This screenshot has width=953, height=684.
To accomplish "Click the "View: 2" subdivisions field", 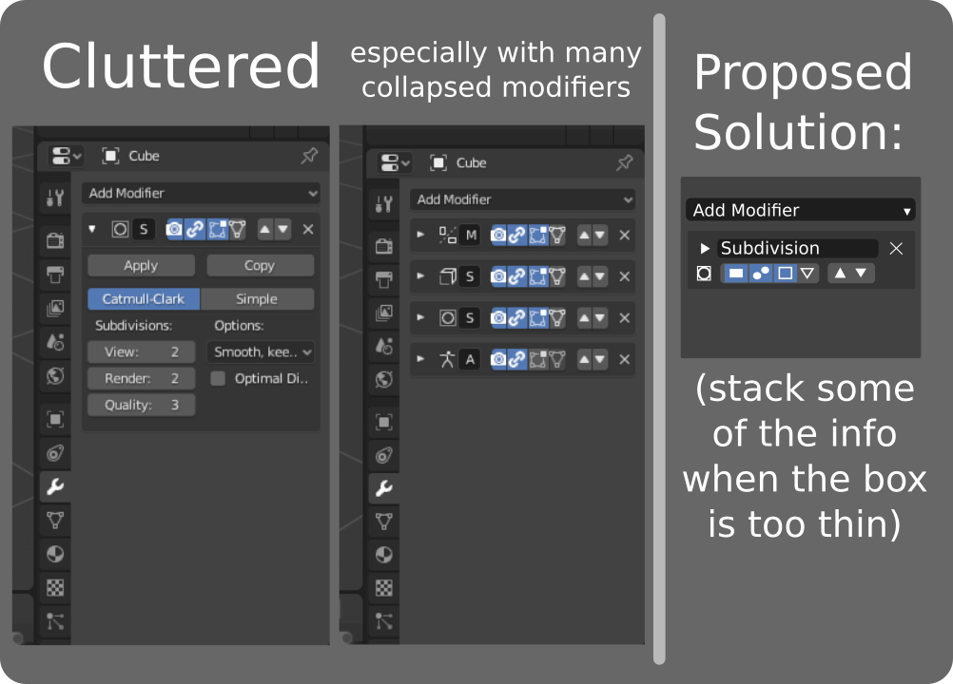I will click(141, 352).
